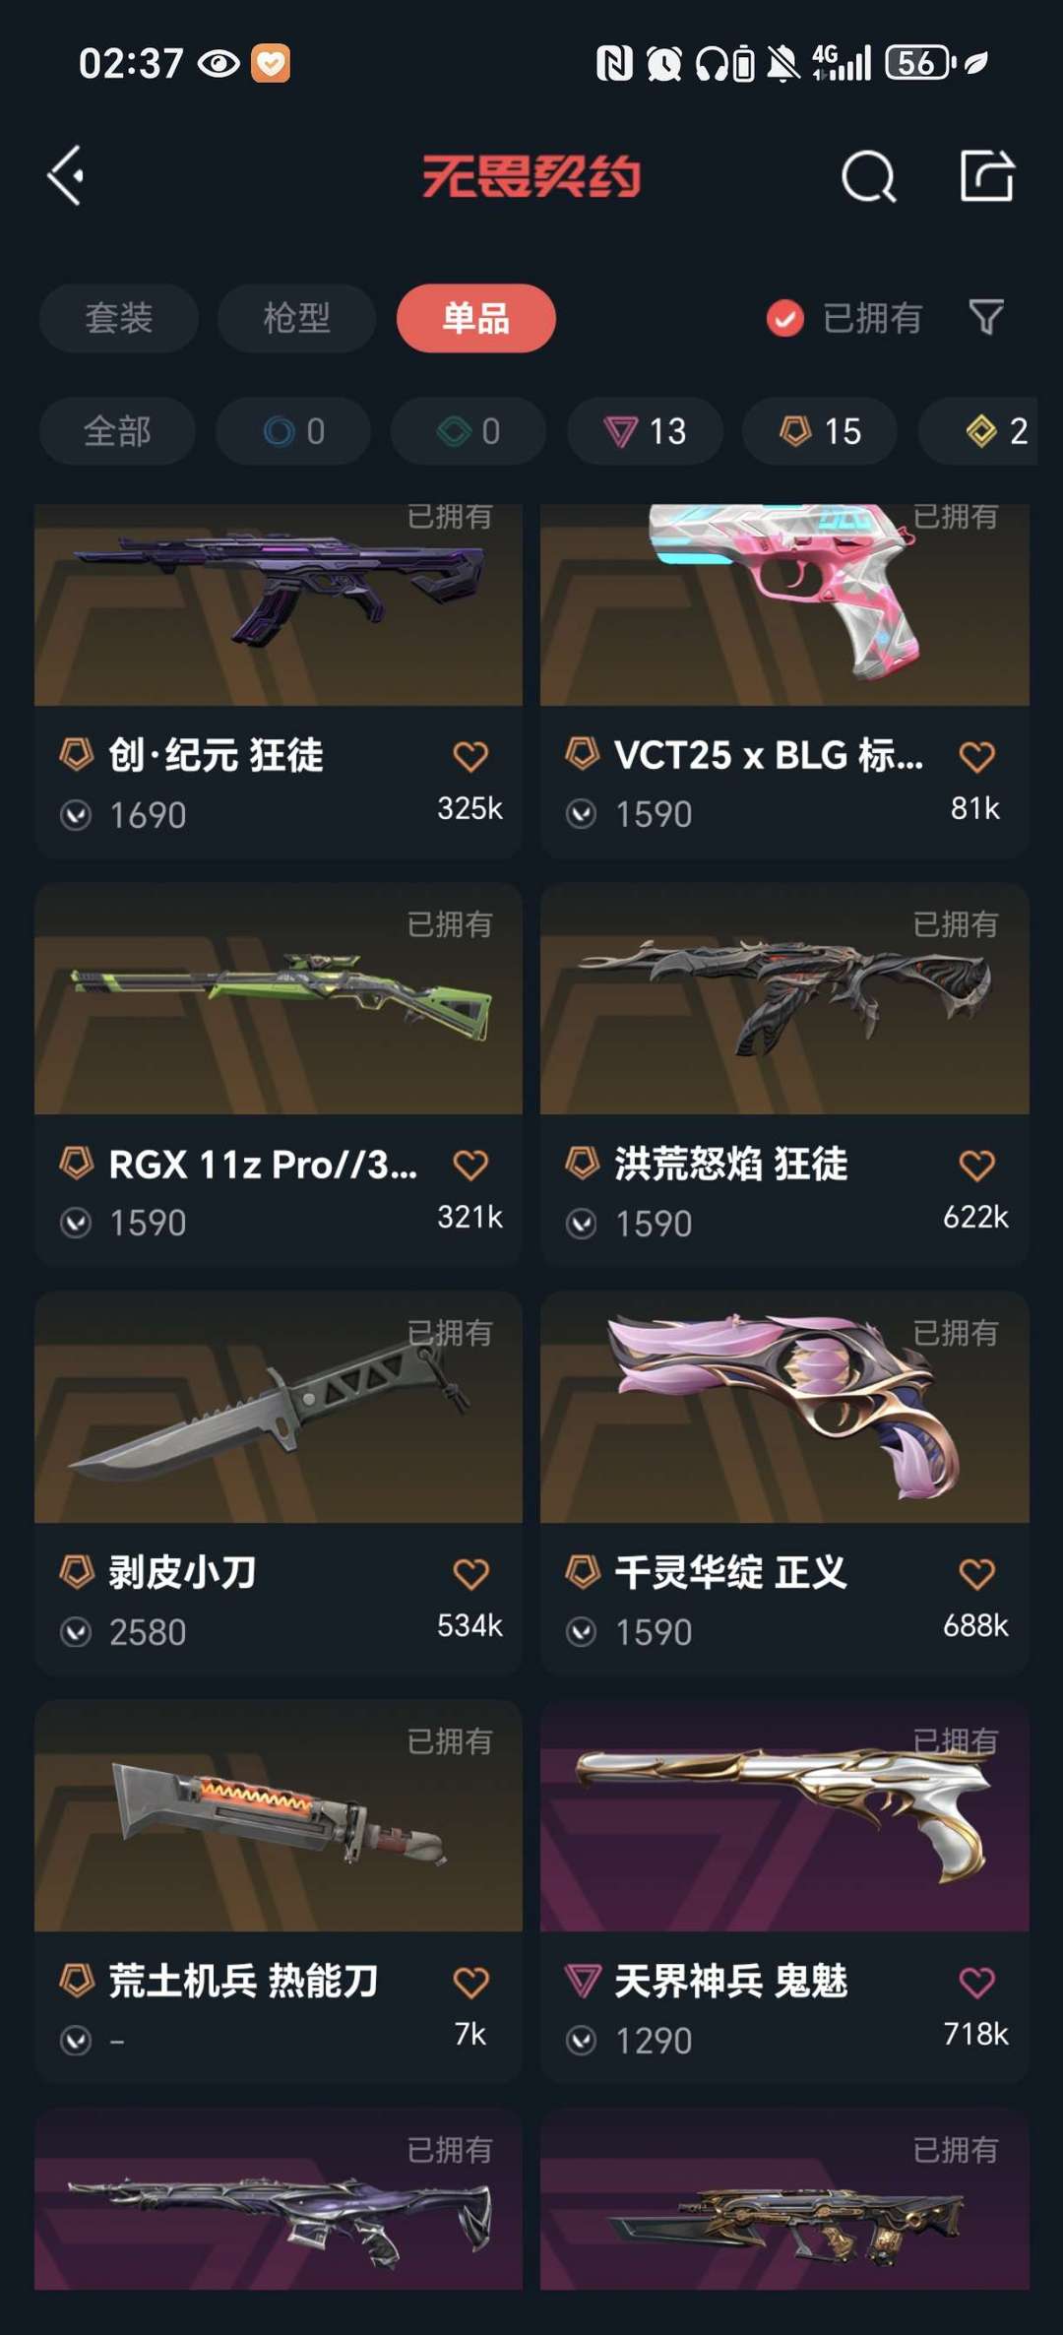1063x2335 pixels.
Task: Open the search magnifier icon
Action: click(868, 177)
